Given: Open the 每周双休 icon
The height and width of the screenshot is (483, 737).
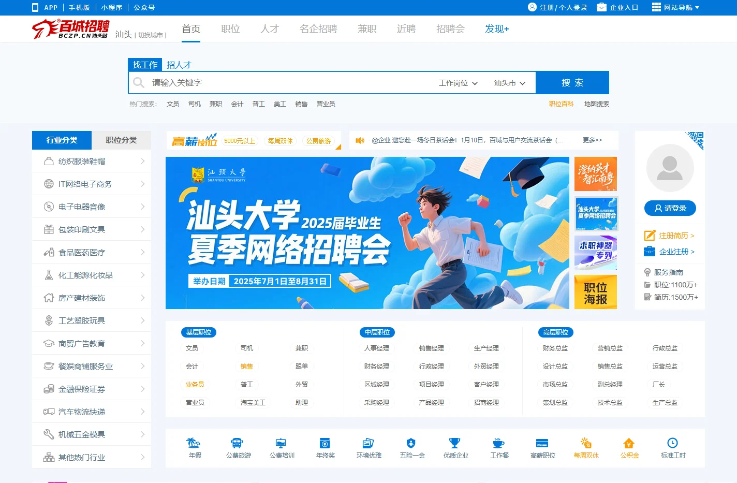Looking at the screenshot, I should click(586, 443).
